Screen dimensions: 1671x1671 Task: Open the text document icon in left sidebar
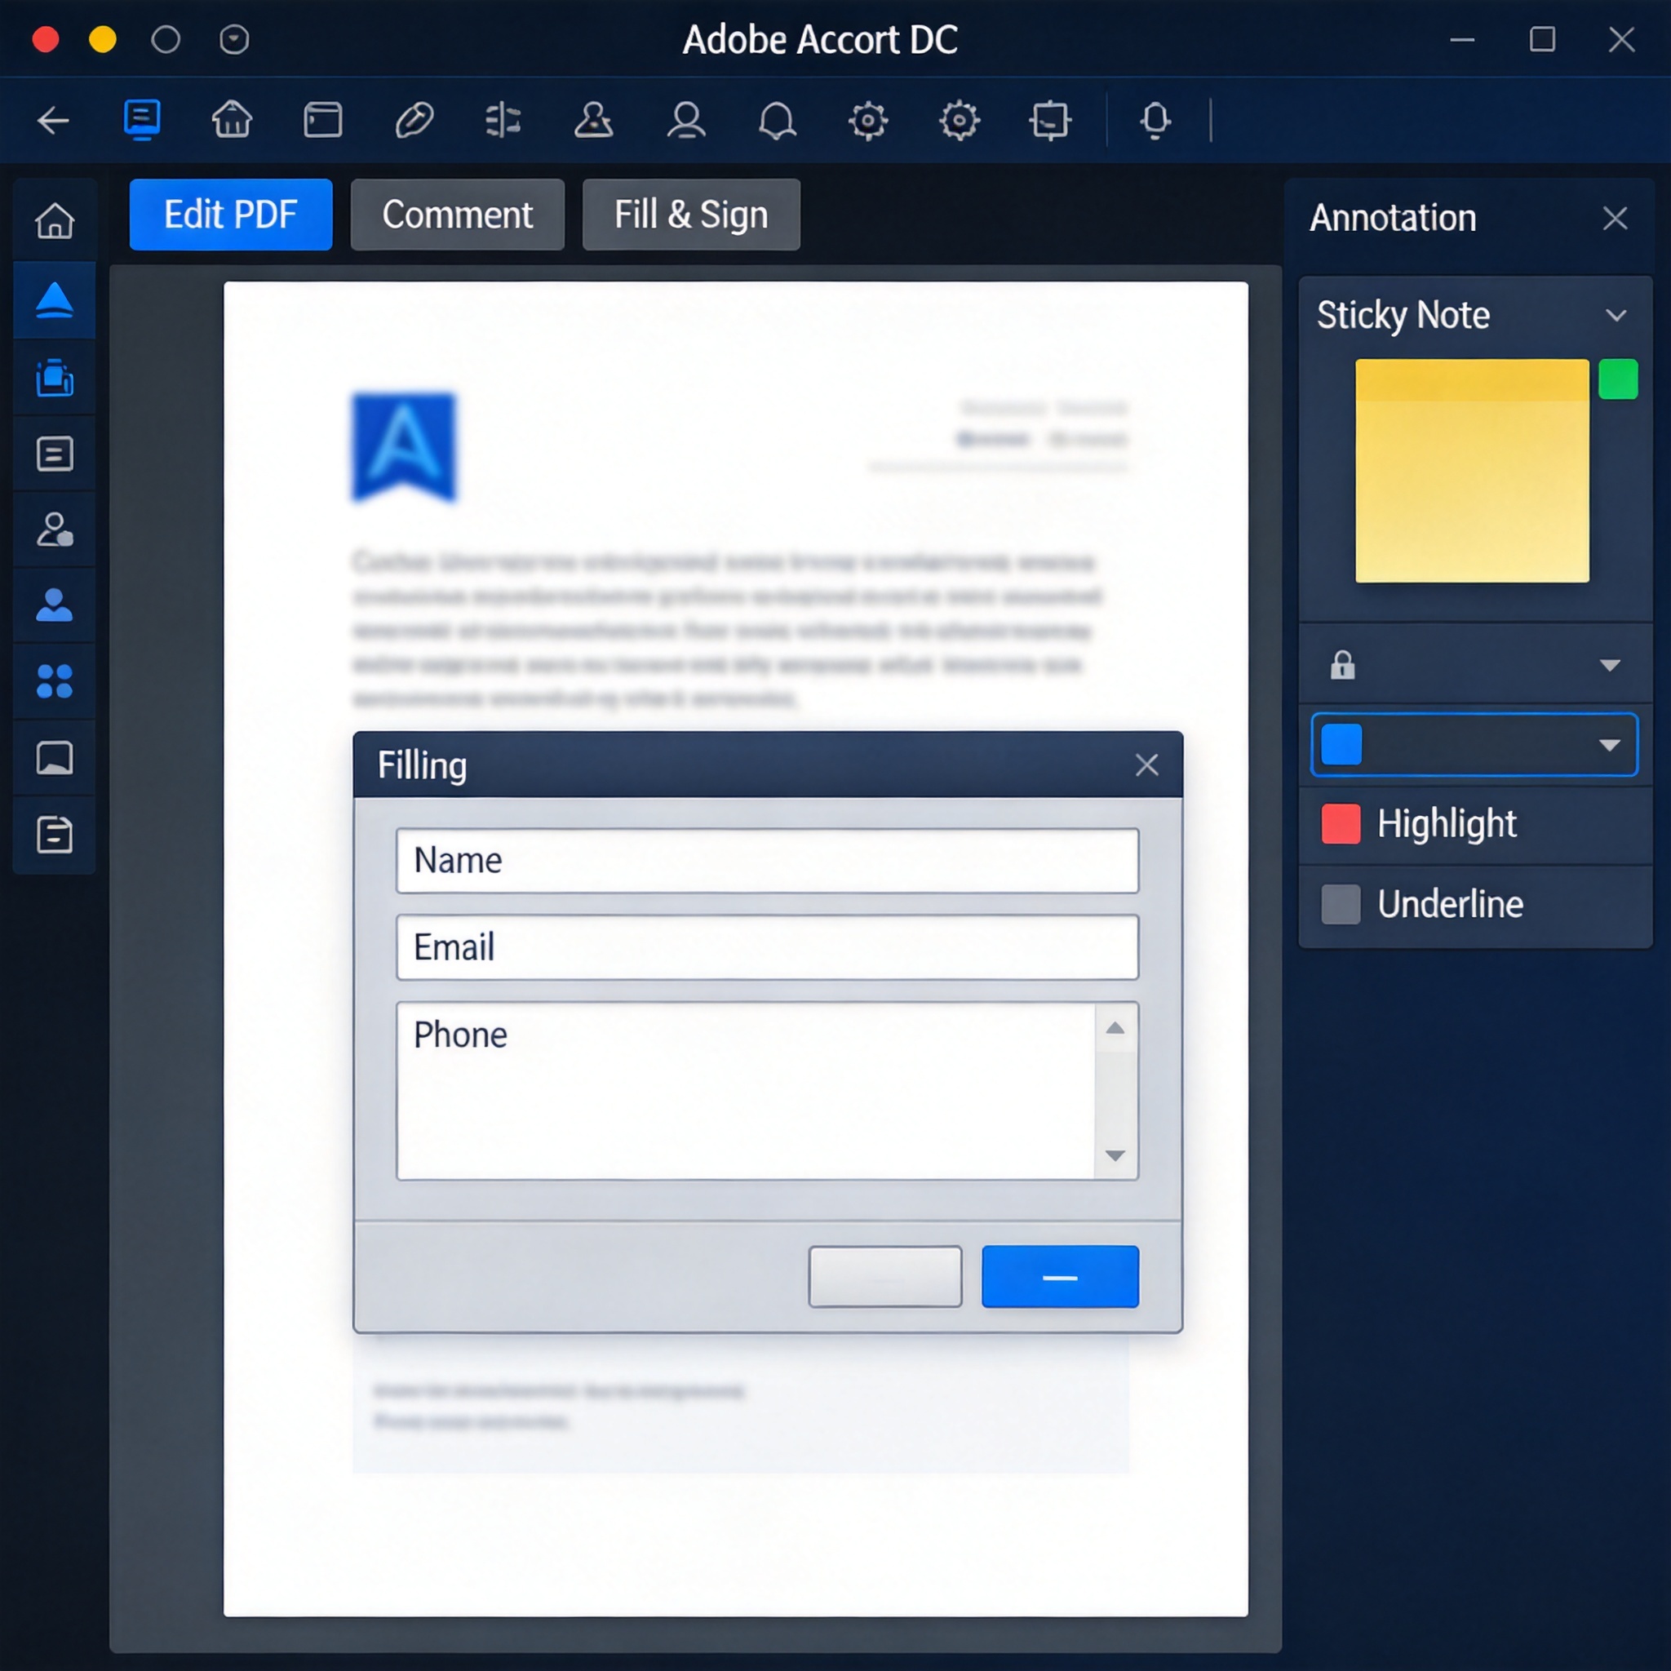point(55,453)
